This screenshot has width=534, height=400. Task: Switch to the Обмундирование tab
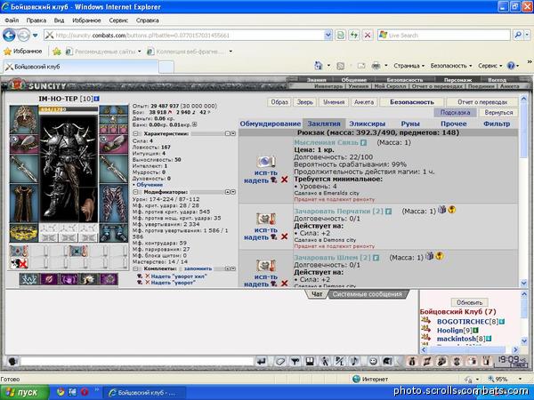[271, 124]
